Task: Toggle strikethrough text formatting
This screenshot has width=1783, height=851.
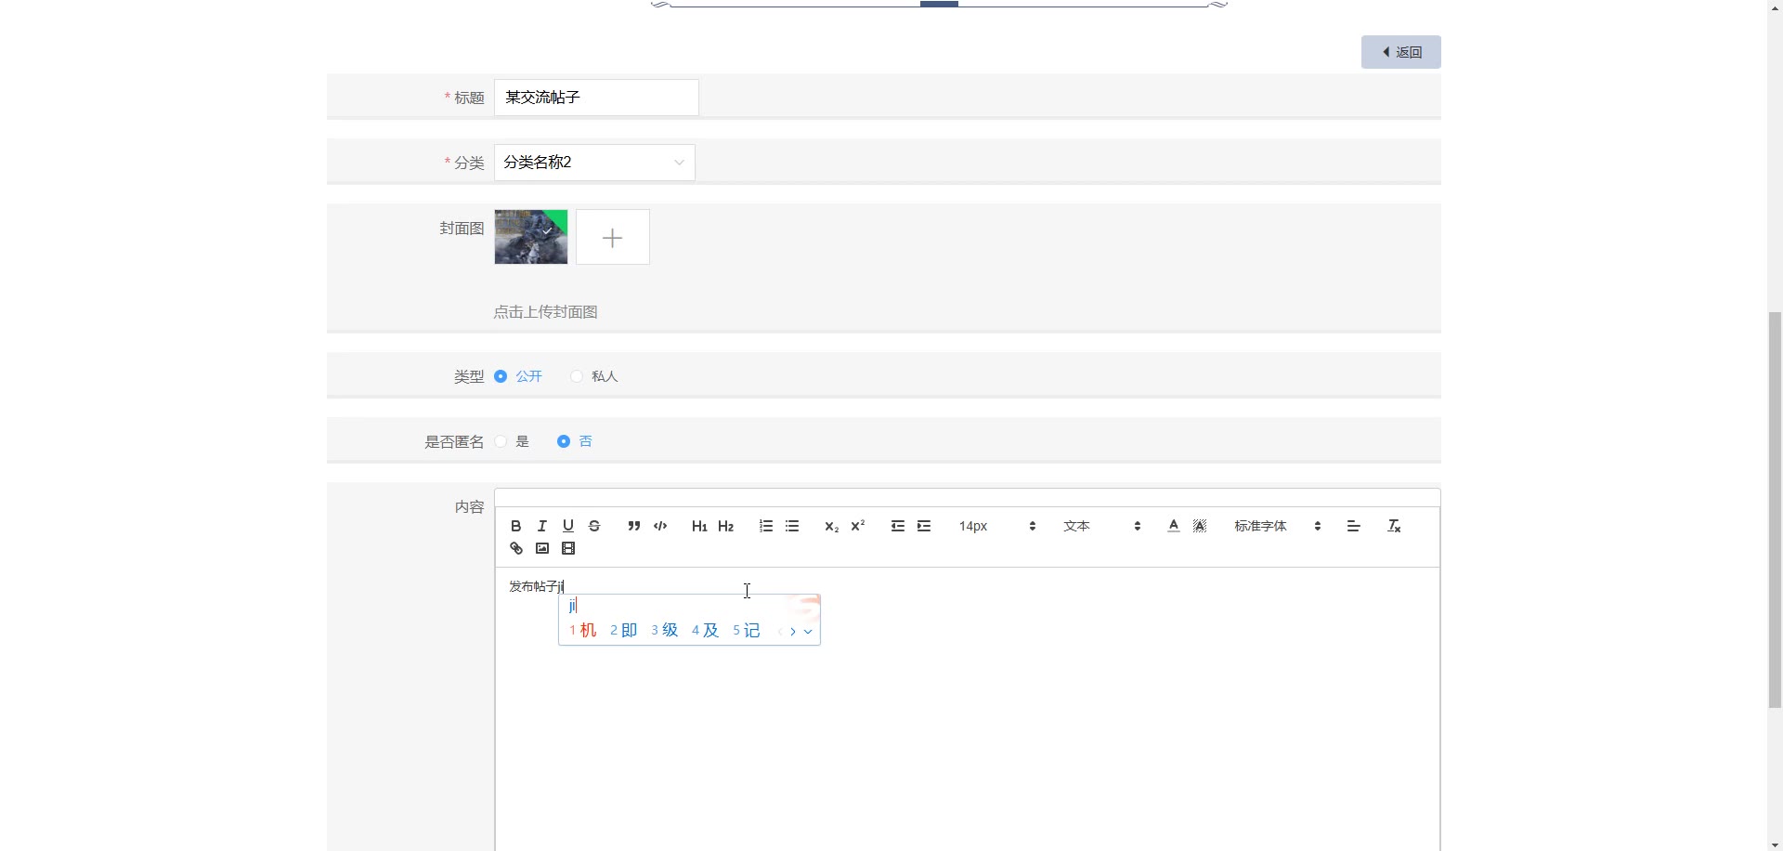Action: pos(594,526)
